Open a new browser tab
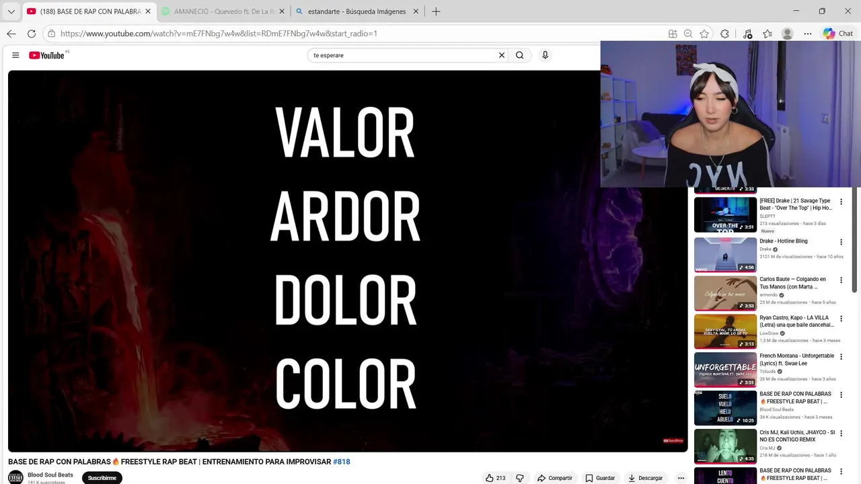 coord(436,11)
